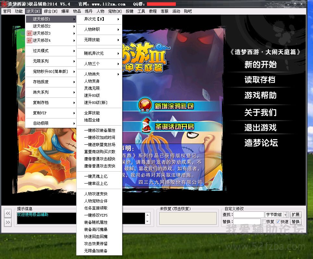The image size is (313, 259).
Task: Click the 查找 input field
Action: point(249,215)
